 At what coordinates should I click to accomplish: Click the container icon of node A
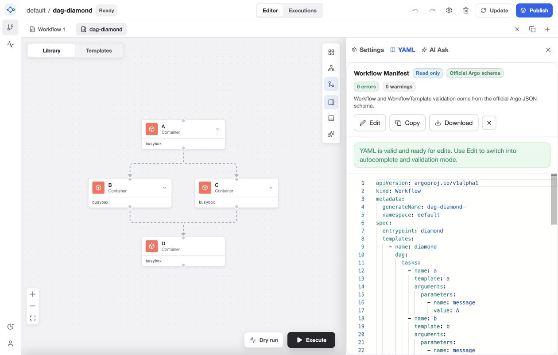[x=151, y=129]
